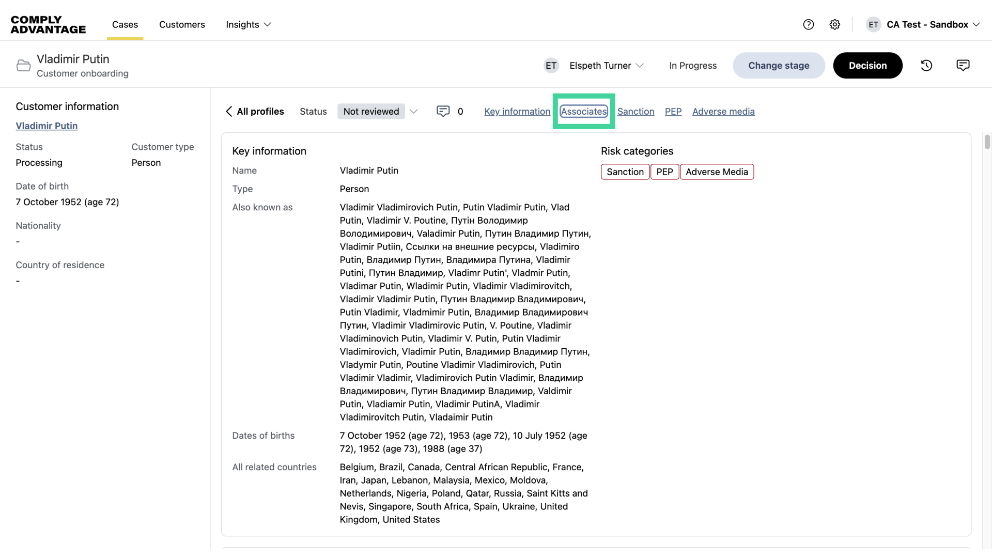Click the case folder icon

click(23, 66)
